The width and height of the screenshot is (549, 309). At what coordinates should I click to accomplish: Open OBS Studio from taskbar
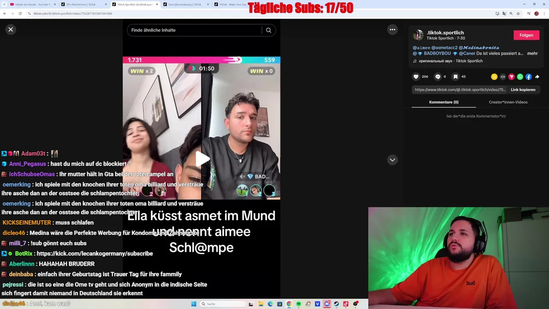tap(356, 304)
